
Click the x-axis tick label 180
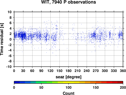pos(69,71)
